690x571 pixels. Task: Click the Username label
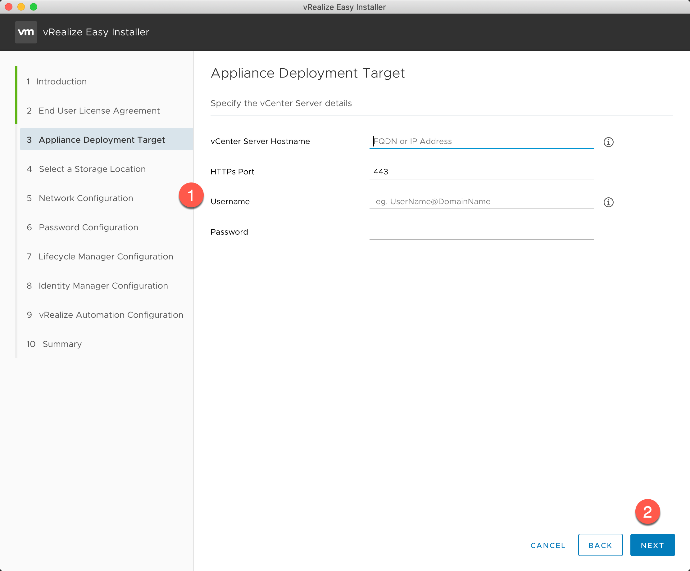click(x=230, y=201)
